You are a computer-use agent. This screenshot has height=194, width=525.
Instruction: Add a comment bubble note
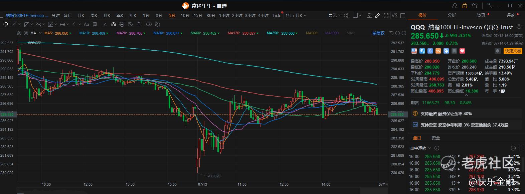[x=95, y=24]
